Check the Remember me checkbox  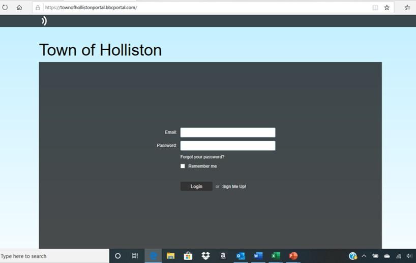pos(183,166)
